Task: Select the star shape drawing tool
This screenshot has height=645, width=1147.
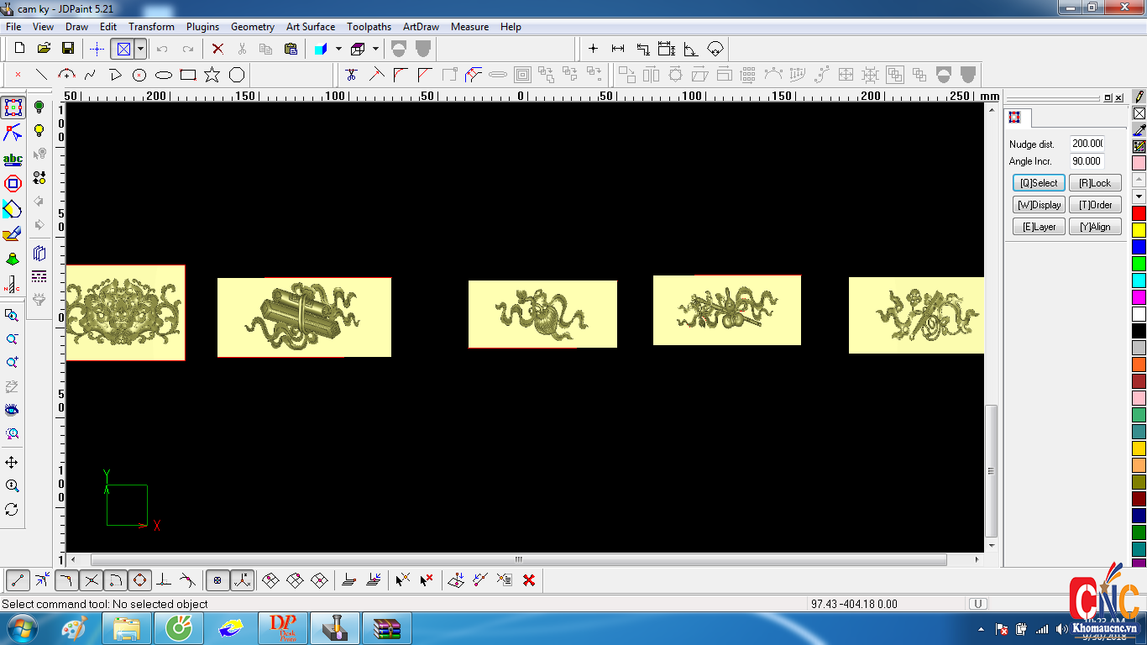Action: 212,75
